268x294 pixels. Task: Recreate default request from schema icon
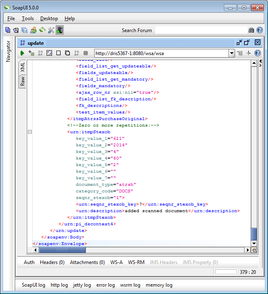tap(49, 53)
